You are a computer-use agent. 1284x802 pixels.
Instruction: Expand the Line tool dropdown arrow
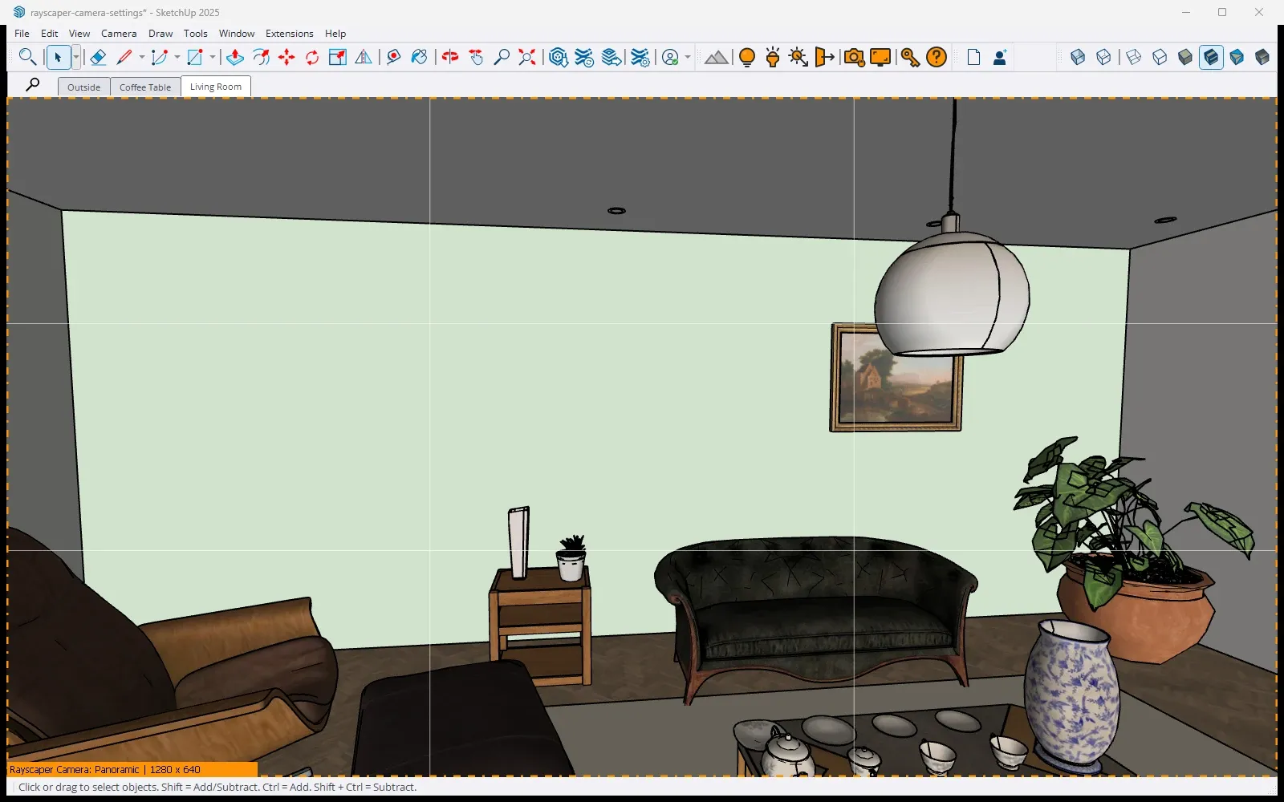(142, 57)
